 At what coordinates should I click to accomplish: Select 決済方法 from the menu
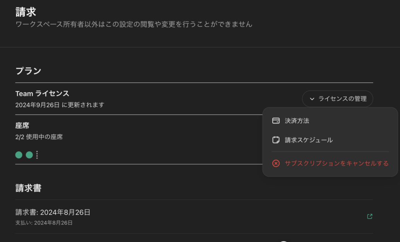(x=297, y=121)
